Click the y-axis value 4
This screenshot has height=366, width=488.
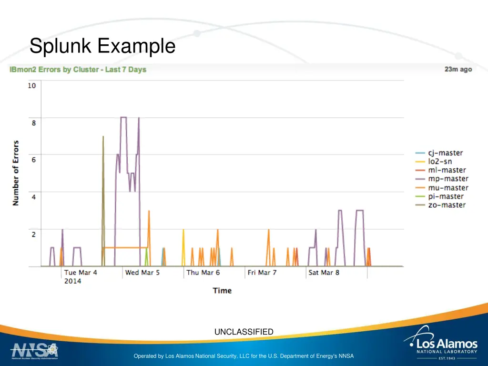point(34,197)
